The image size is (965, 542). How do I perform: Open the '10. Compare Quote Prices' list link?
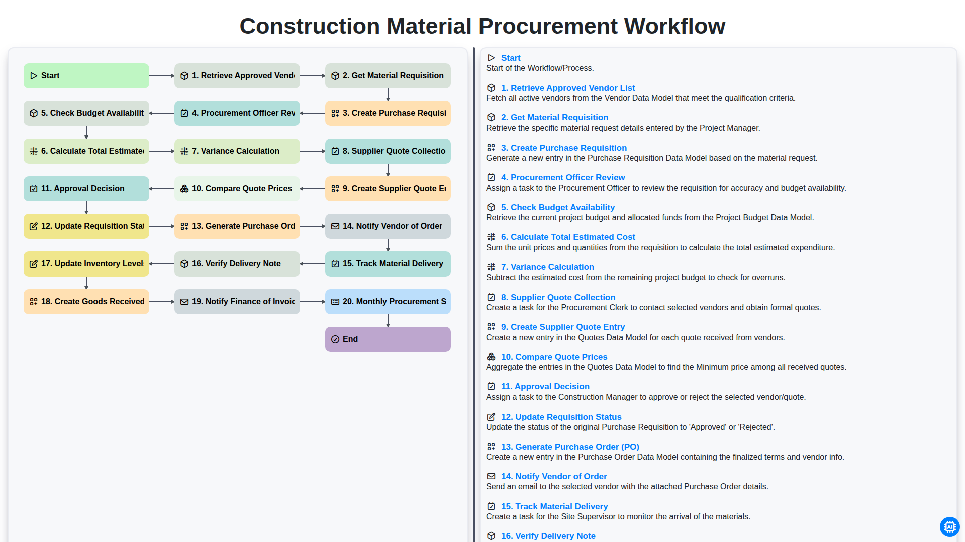[554, 357]
